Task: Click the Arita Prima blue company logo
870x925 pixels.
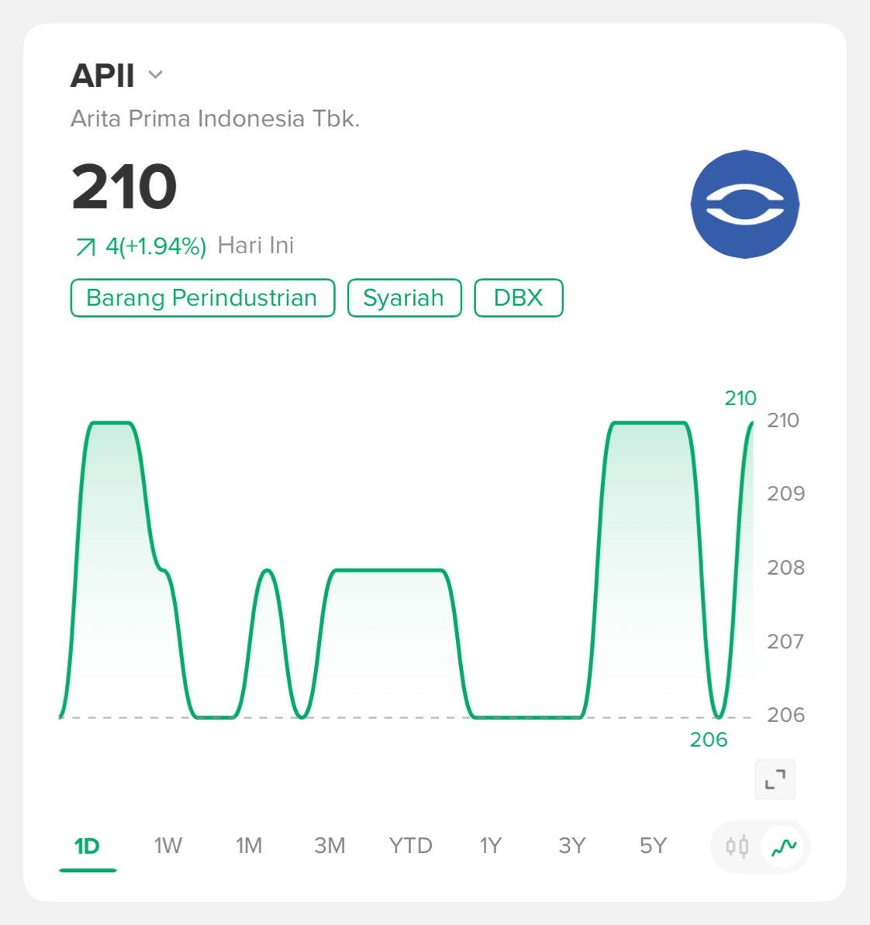Action: 744,204
